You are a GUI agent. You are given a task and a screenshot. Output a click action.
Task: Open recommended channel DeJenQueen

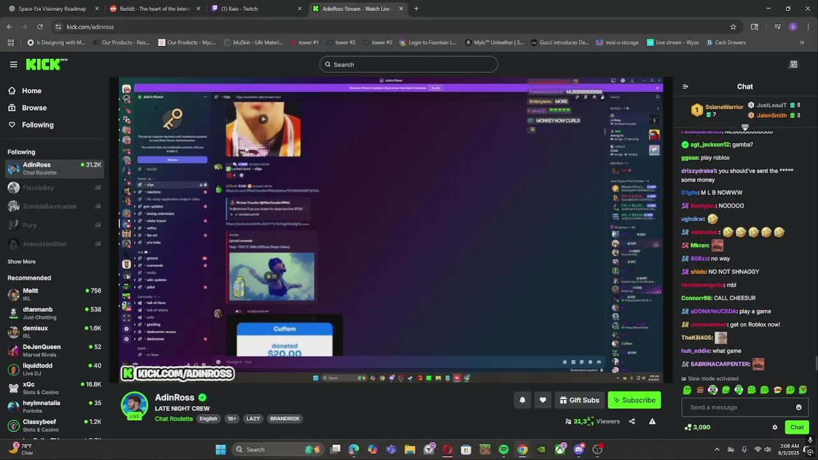(x=54, y=351)
